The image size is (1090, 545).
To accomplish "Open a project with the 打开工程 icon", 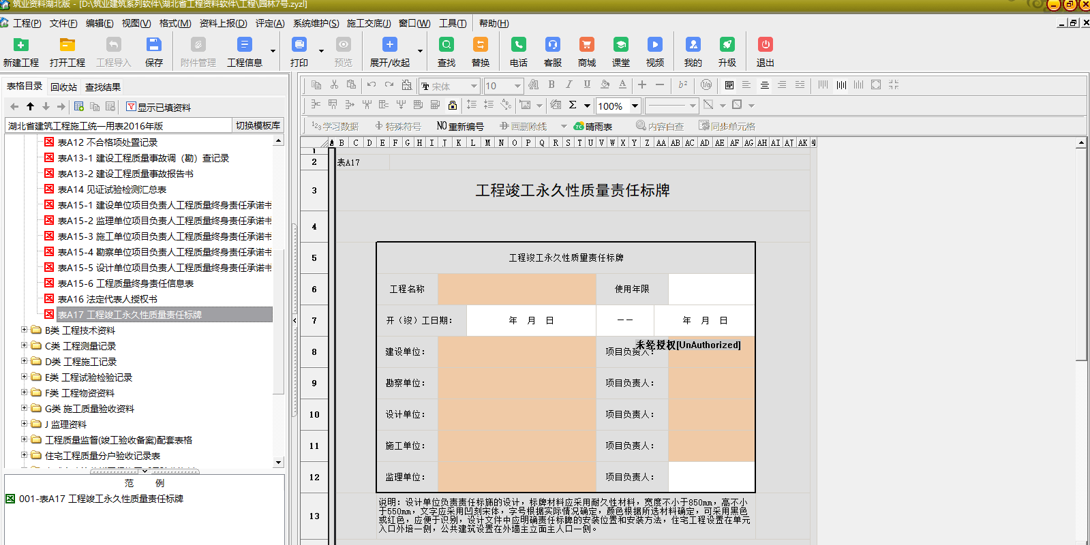I will click(x=67, y=45).
